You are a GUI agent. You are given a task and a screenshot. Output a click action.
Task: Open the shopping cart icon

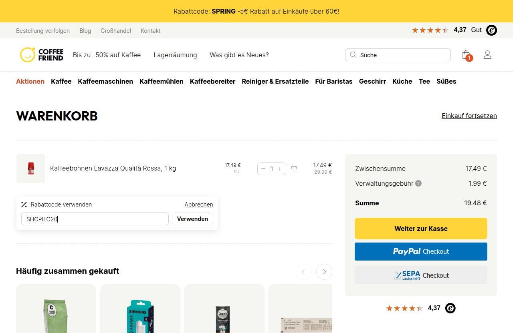[466, 55]
